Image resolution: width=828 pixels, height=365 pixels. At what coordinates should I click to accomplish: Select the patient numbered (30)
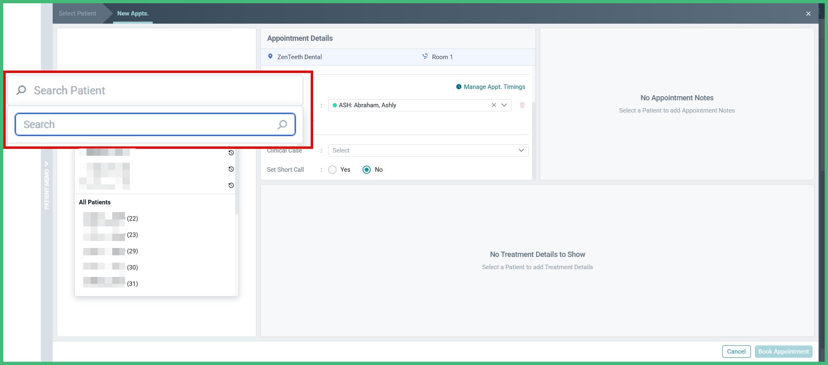(x=111, y=268)
